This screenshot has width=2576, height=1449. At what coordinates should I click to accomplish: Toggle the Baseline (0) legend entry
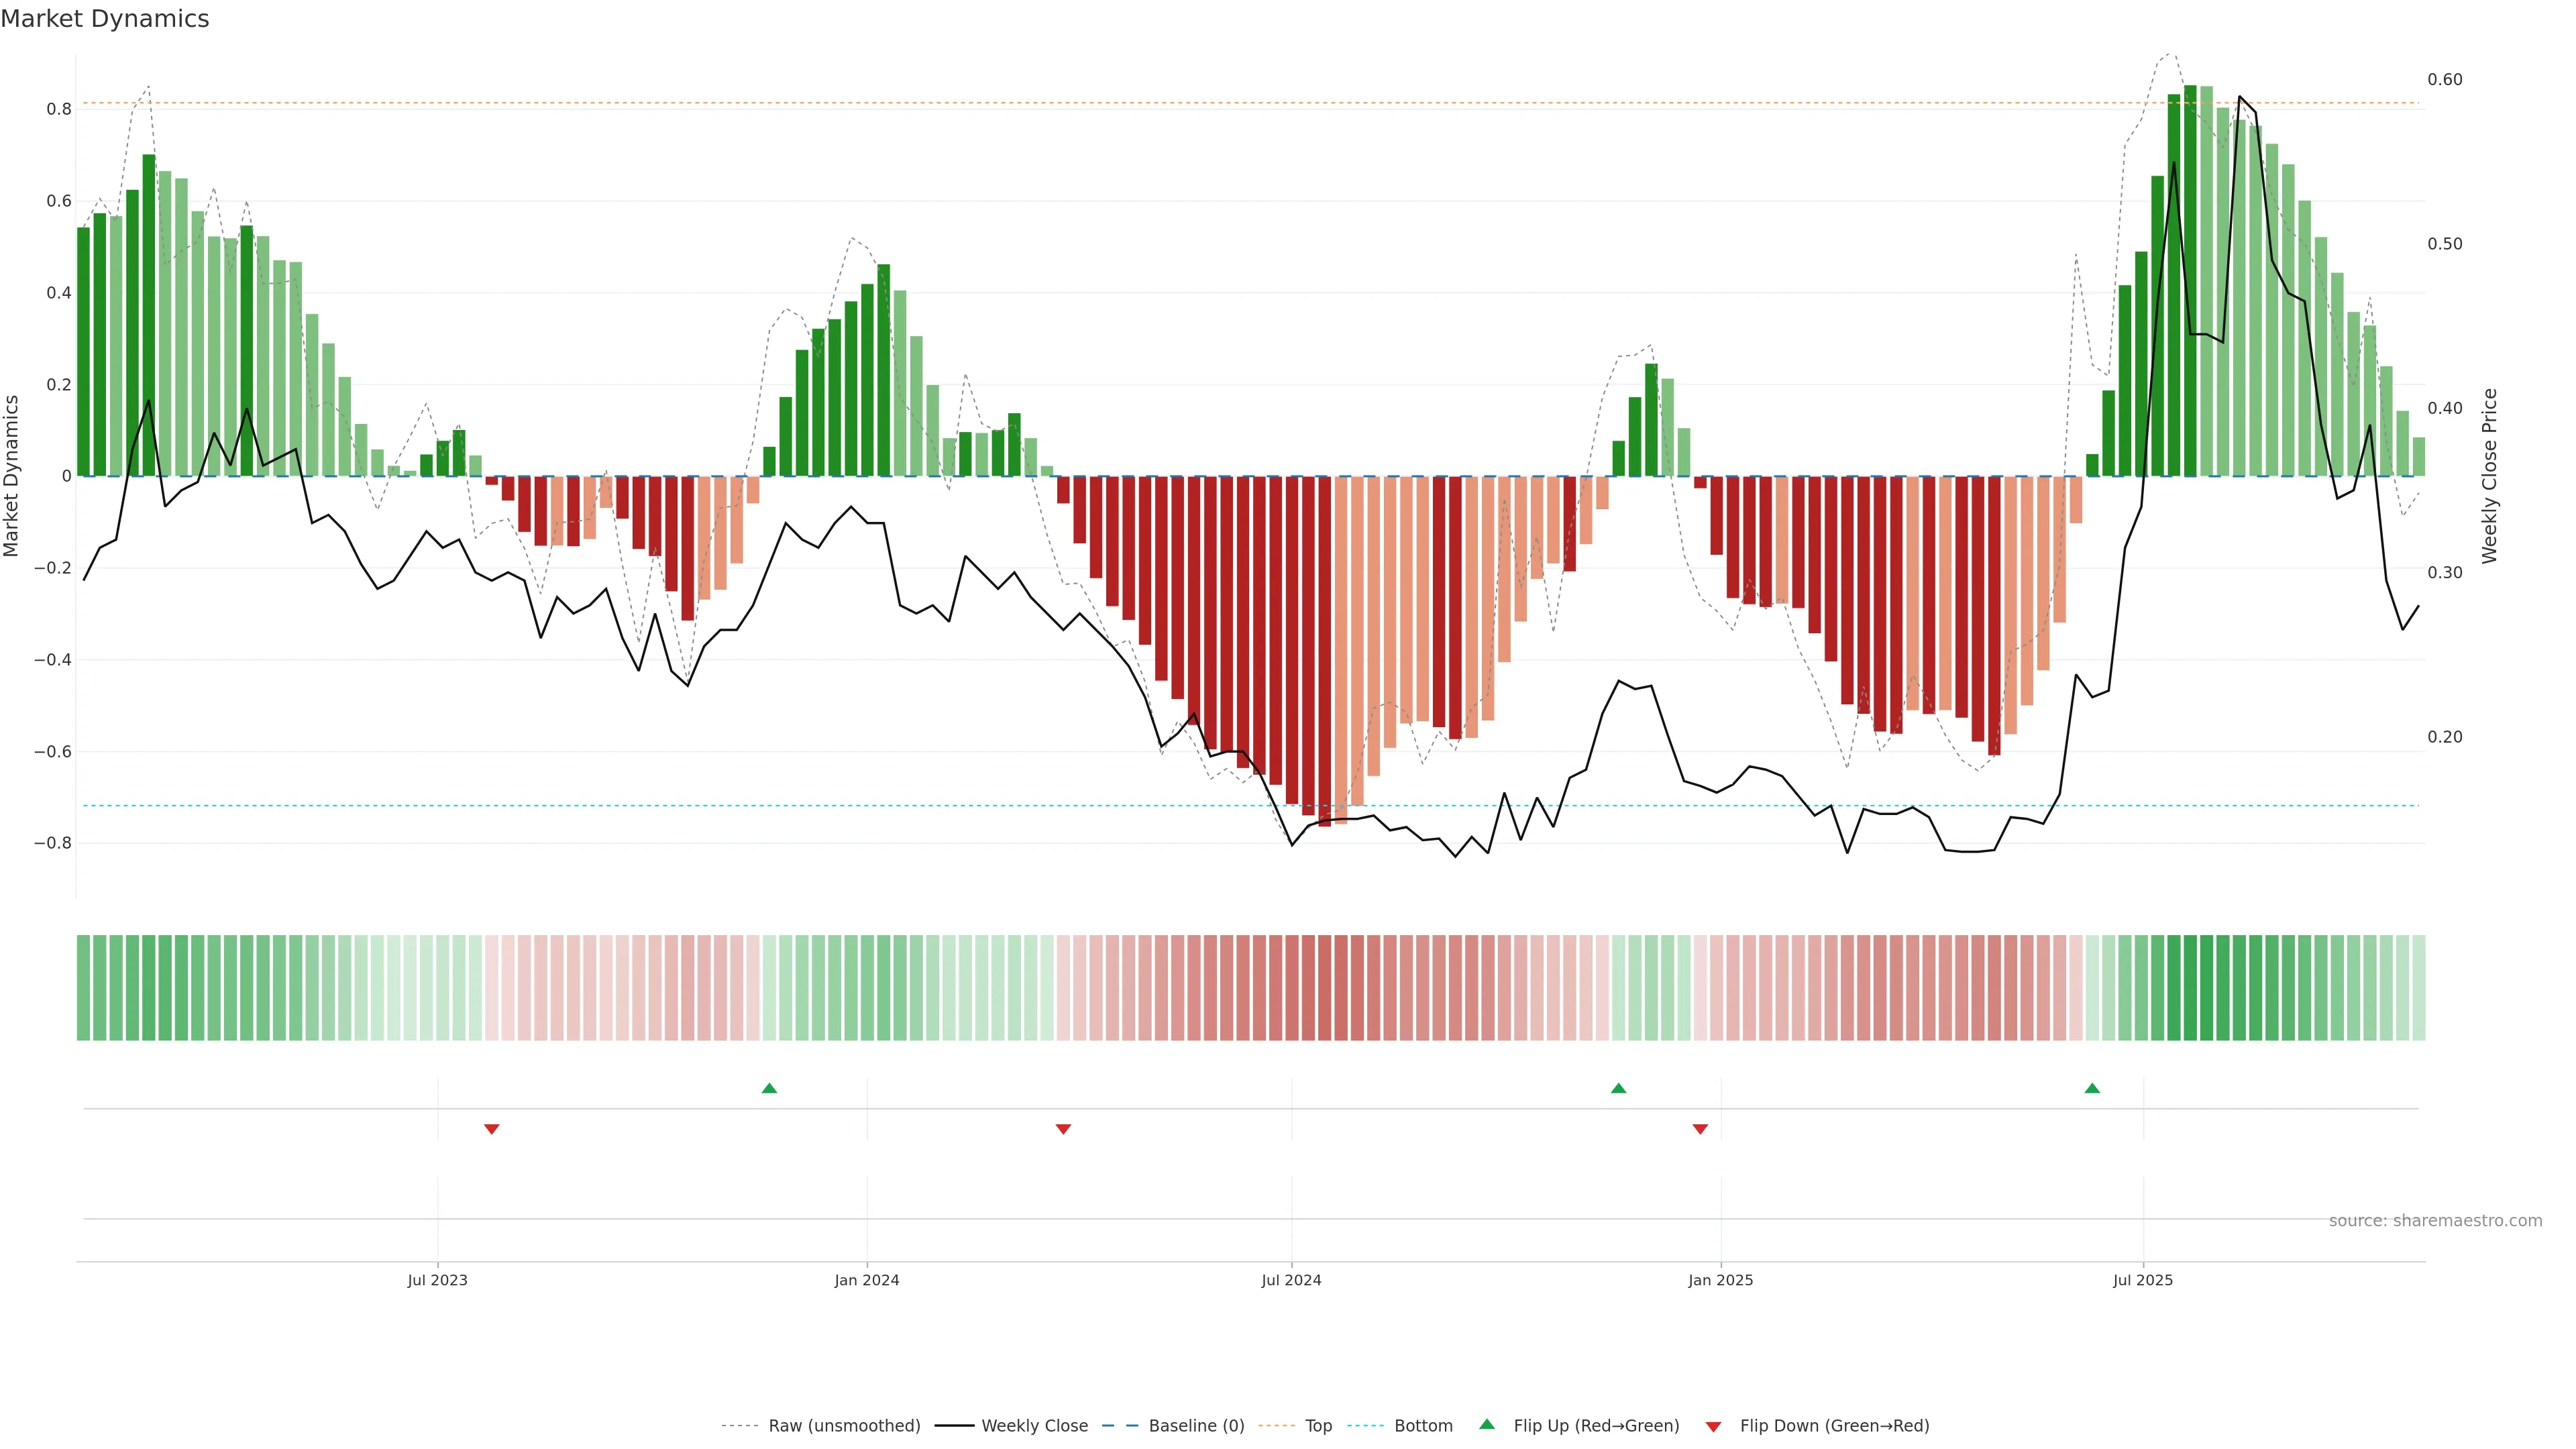click(x=1196, y=1426)
